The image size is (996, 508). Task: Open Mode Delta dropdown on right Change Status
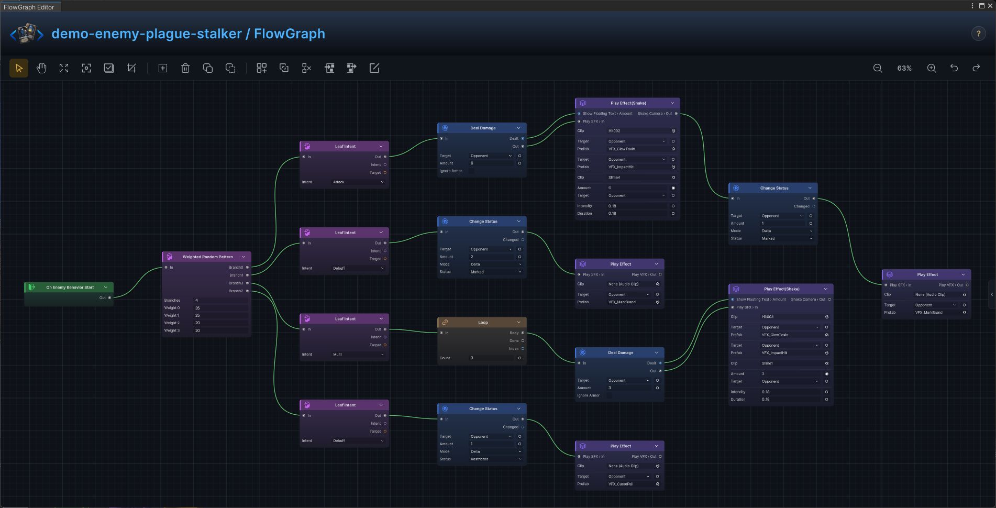point(787,231)
